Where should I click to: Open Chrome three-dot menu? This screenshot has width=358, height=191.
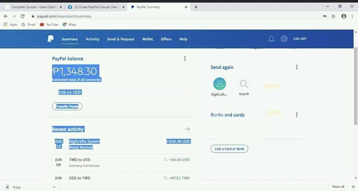click(352, 16)
